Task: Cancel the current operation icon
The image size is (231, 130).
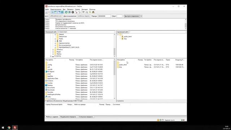Action: [x=73, y=12]
